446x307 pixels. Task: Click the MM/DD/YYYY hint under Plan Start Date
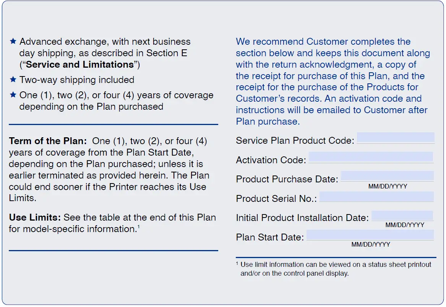coord(371,244)
